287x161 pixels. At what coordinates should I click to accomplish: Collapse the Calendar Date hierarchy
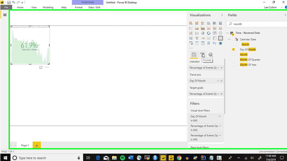pos(229,39)
